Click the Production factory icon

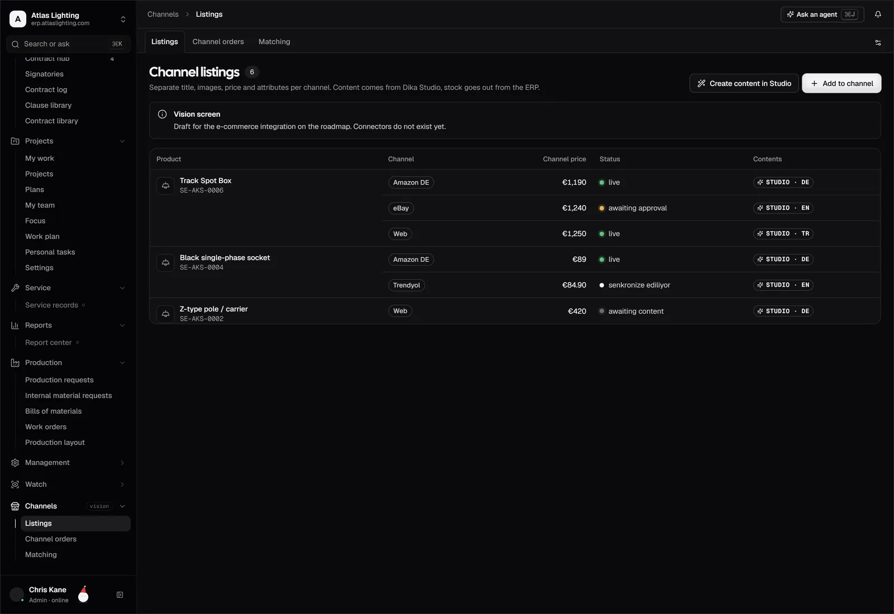coord(15,363)
